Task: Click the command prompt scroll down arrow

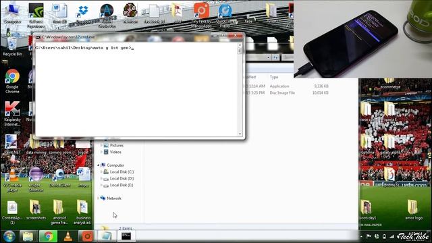Action: click(x=240, y=134)
